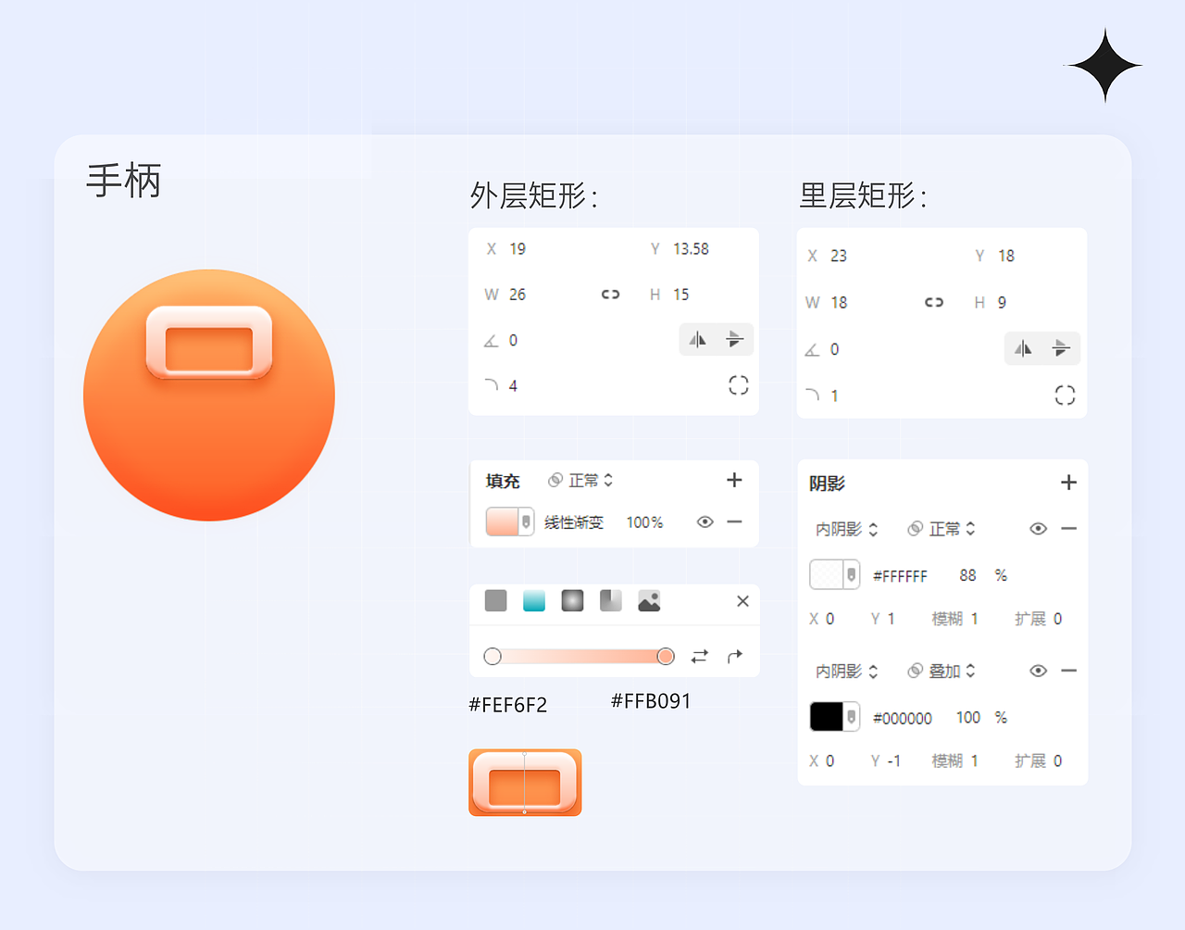Flip the outer rectangle vertically
Viewport: 1185px width, 930px height.
[x=735, y=340]
